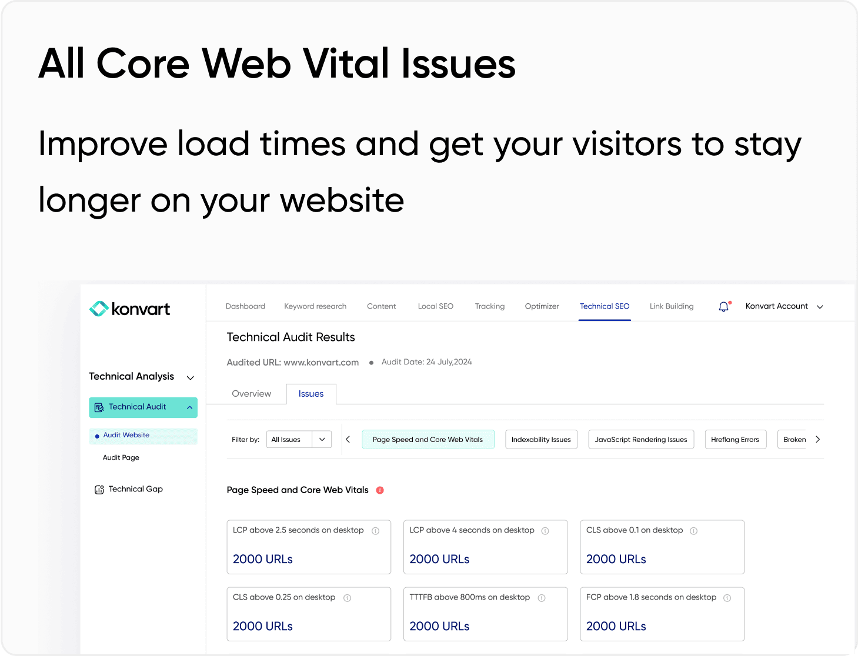
Task: Switch to the Overview tab
Action: [251, 393]
